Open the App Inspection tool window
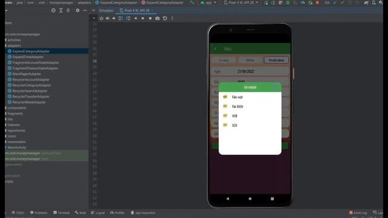The width and height of the screenshot is (388, 218). pyautogui.click(x=143, y=213)
